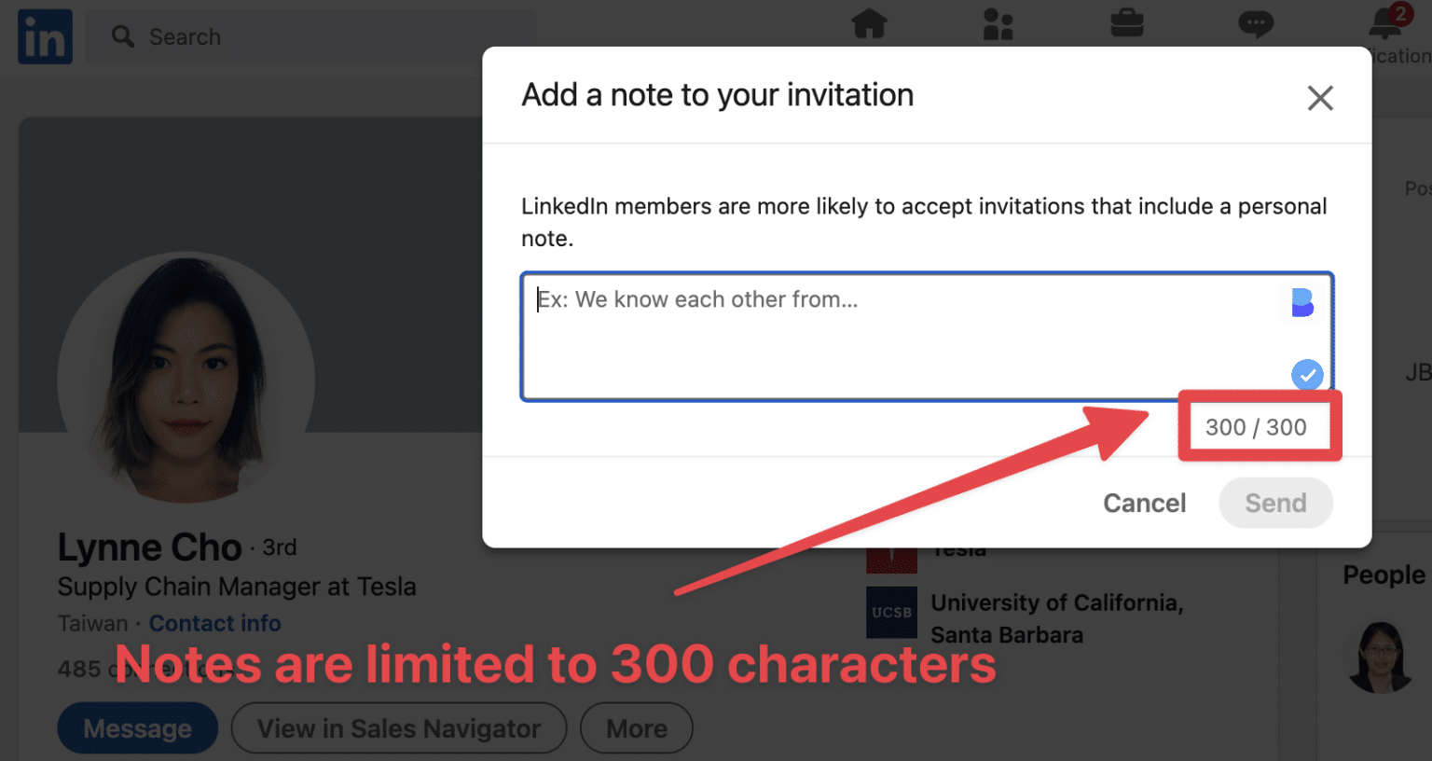
Task: Click the blue B extension icon in note field
Action: coord(1303,301)
